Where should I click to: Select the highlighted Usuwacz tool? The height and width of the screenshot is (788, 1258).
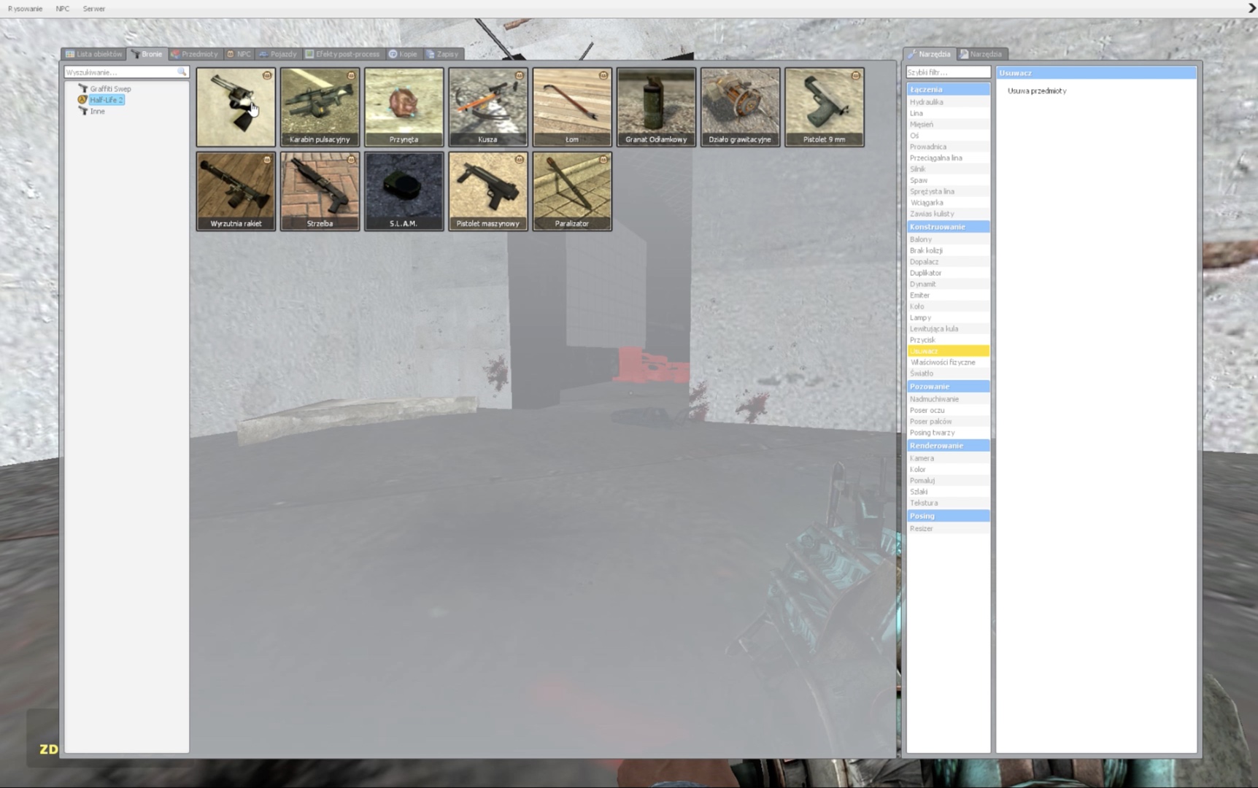[948, 351]
